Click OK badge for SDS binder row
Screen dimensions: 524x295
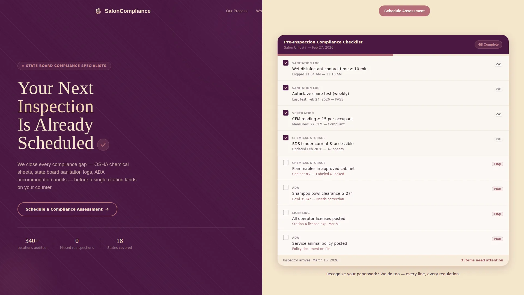pos(498,139)
